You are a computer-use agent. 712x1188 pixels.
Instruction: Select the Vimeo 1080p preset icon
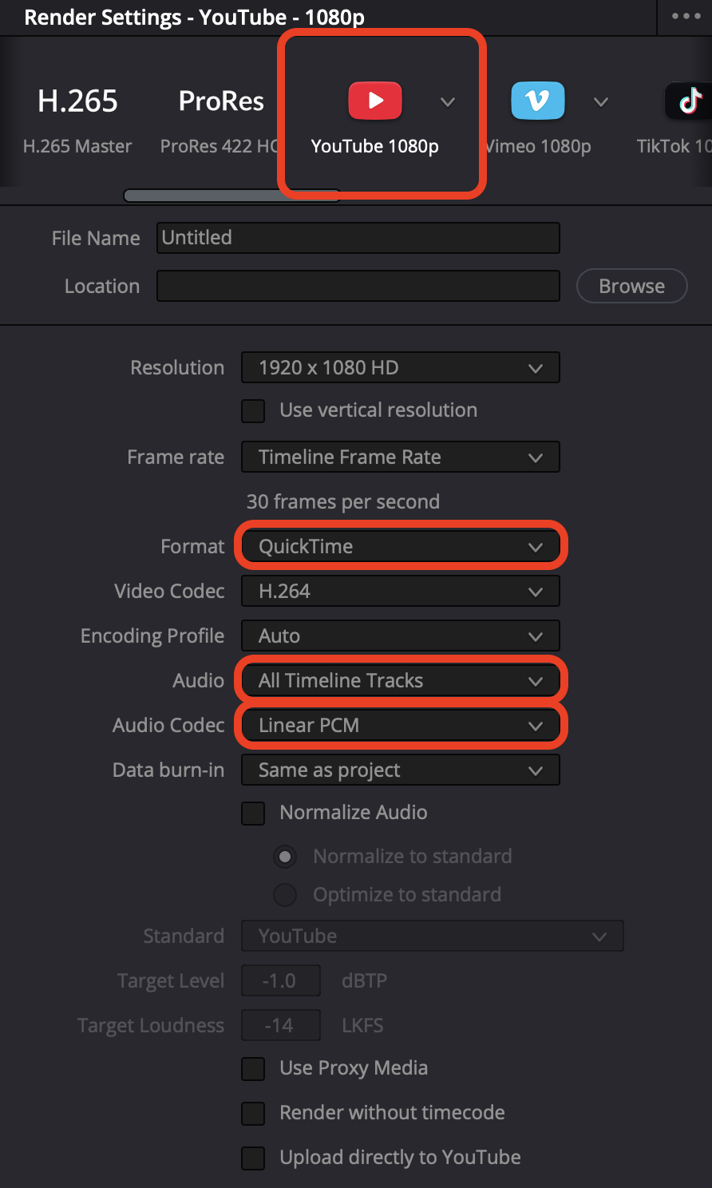(537, 101)
